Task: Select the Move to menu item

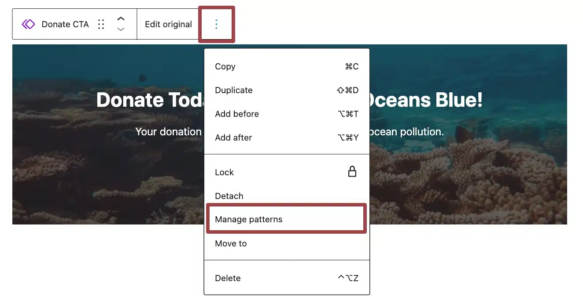Action: pos(287,243)
